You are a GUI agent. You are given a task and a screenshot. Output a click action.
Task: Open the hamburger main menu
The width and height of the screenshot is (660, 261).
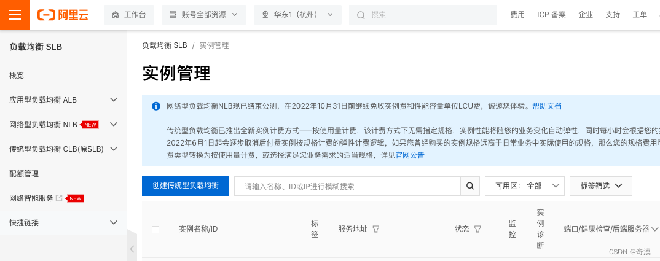pyautogui.click(x=15, y=15)
